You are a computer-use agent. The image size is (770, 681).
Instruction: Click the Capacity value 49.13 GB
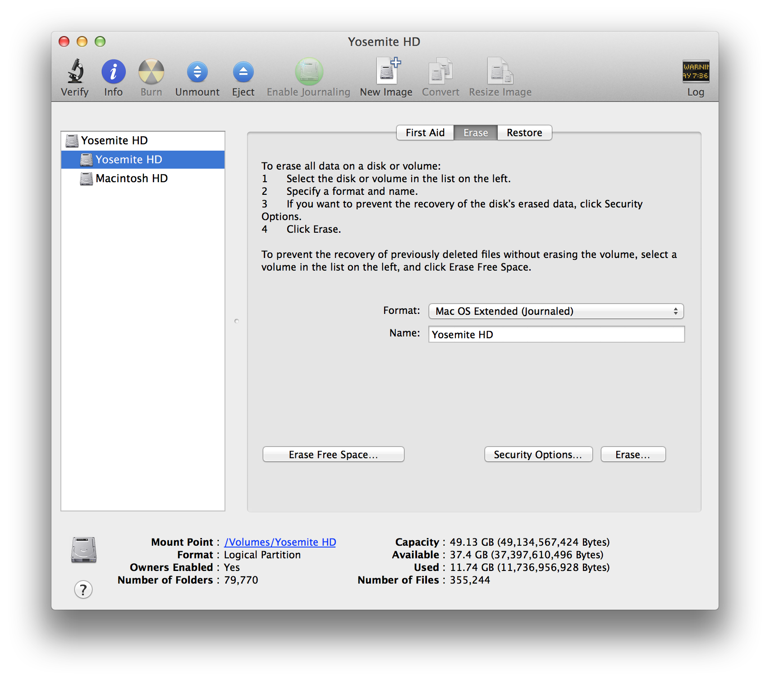tap(530, 542)
